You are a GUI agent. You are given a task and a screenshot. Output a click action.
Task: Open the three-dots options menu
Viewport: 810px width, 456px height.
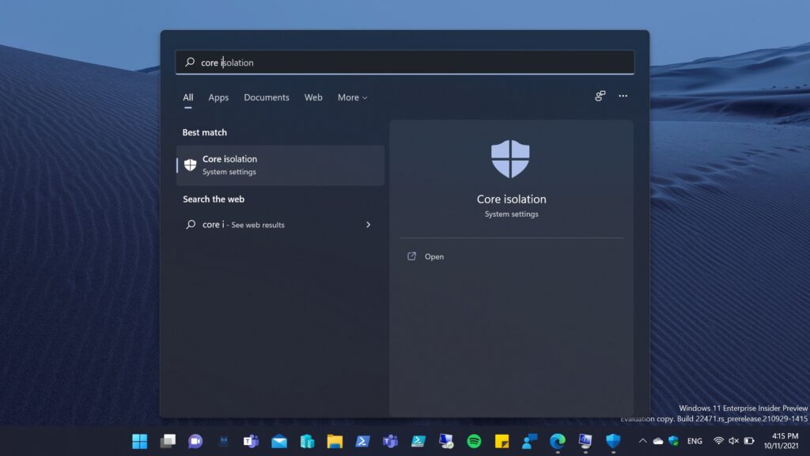[x=623, y=97]
